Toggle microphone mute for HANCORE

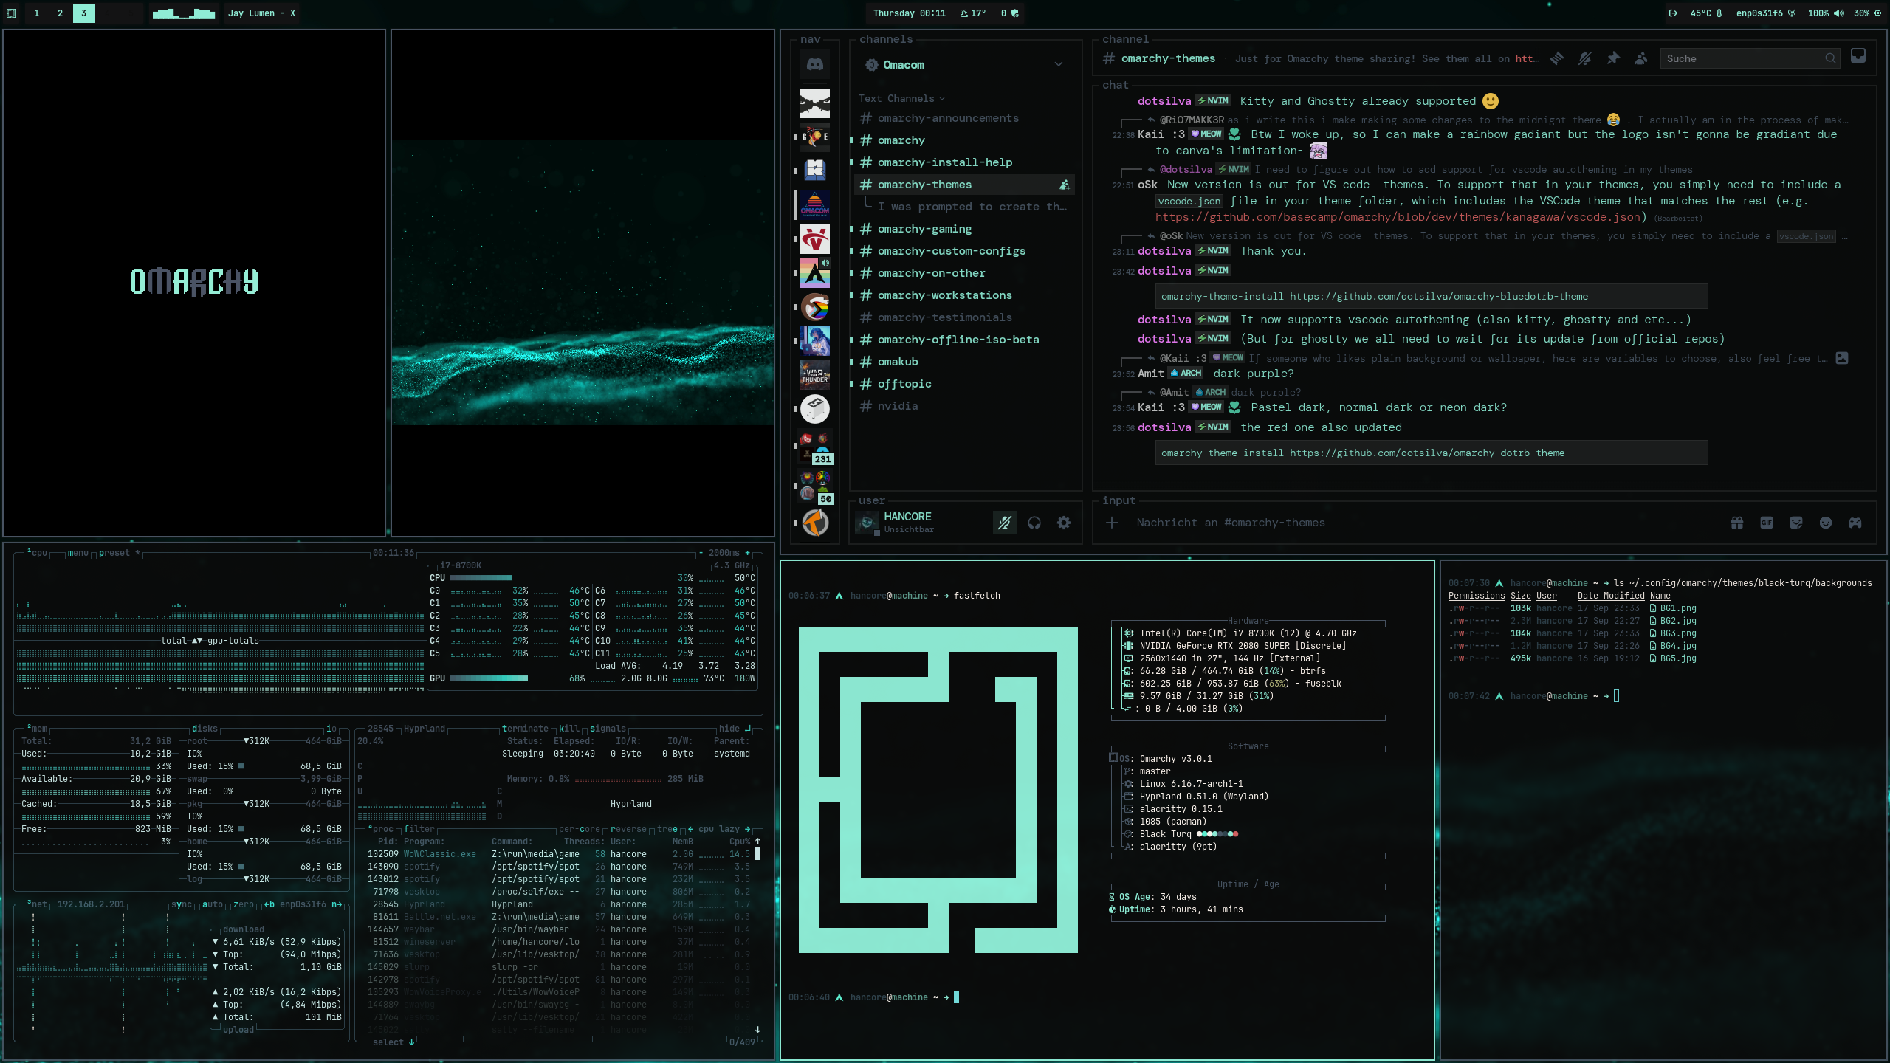coord(1004,523)
